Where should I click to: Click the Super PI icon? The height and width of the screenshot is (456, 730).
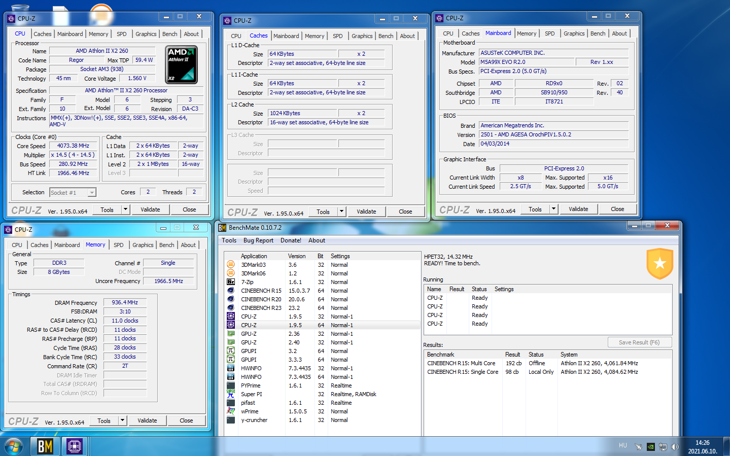pos(231,394)
